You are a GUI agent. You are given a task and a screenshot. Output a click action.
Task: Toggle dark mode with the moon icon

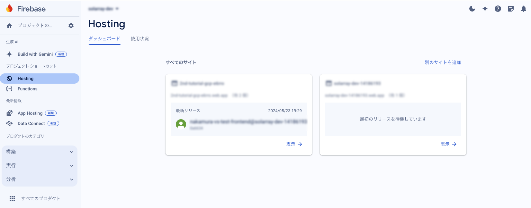click(x=472, y=9)
